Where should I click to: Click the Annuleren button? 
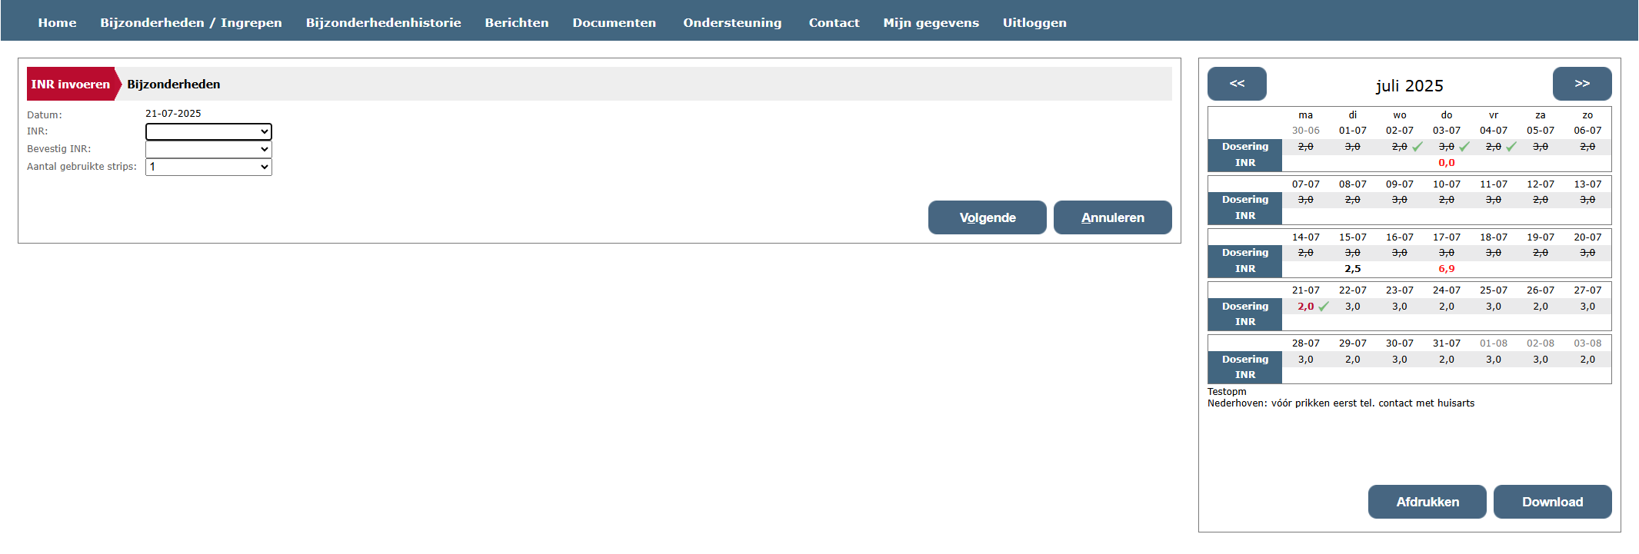[1112, 217]
